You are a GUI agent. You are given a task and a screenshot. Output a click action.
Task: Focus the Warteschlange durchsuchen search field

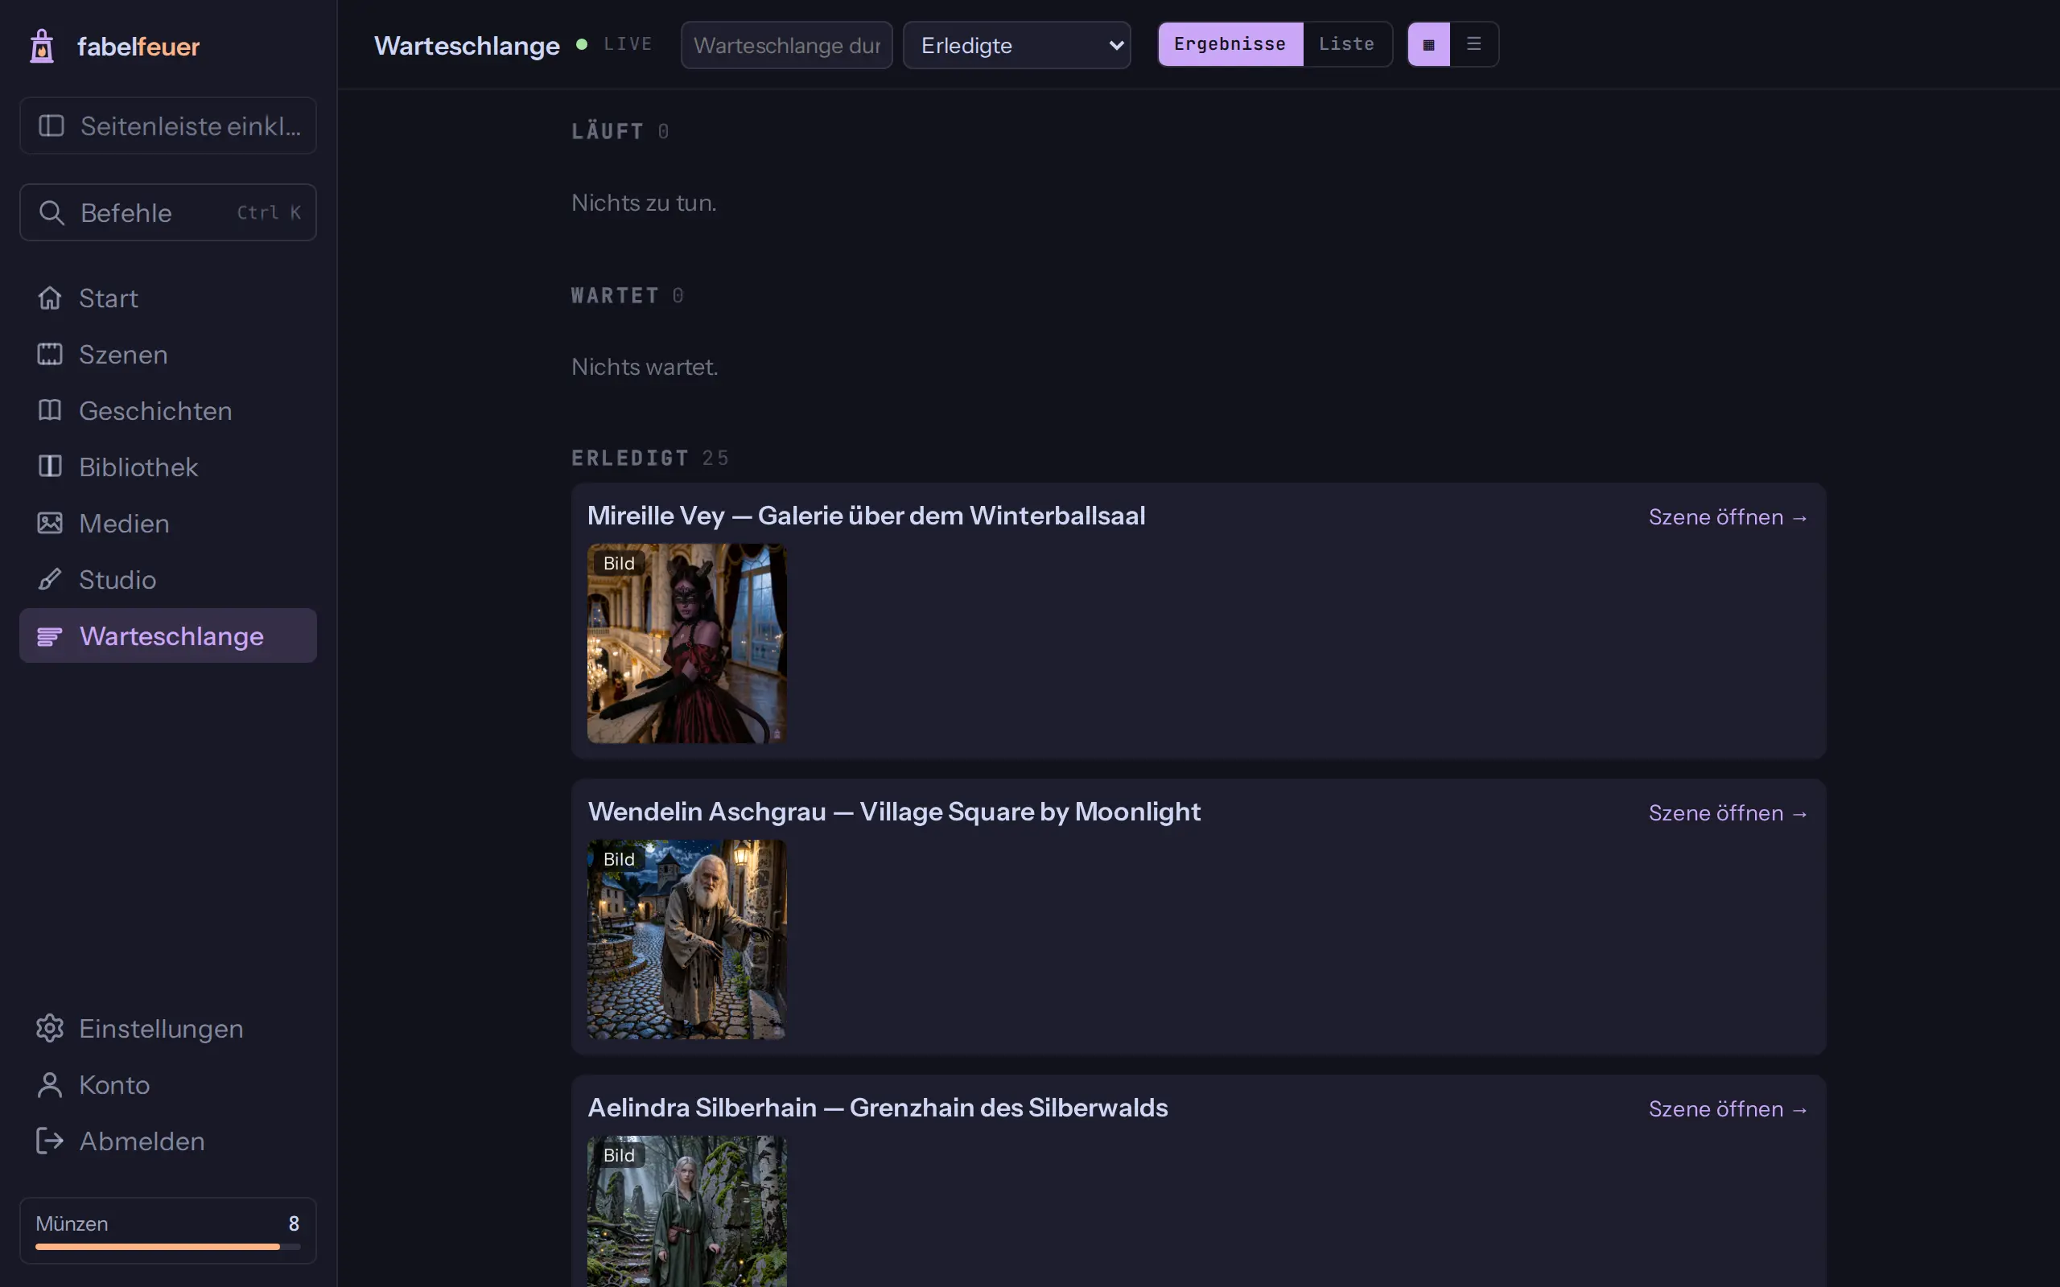(786, 45)
